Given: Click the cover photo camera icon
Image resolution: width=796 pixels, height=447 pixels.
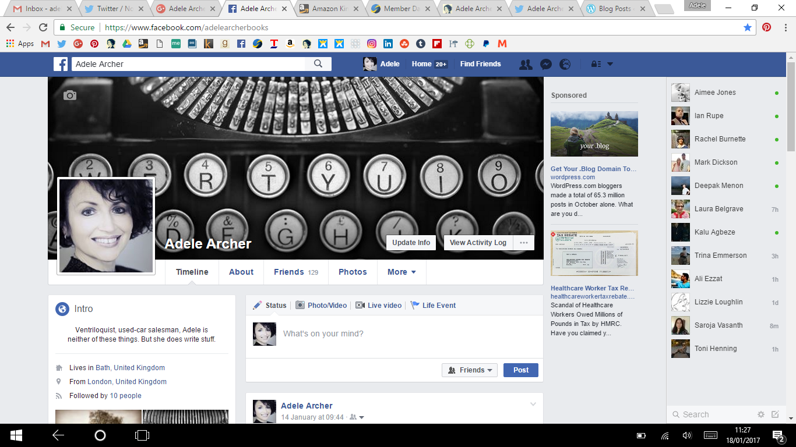Looking at the screenshot, I should 70,95.
